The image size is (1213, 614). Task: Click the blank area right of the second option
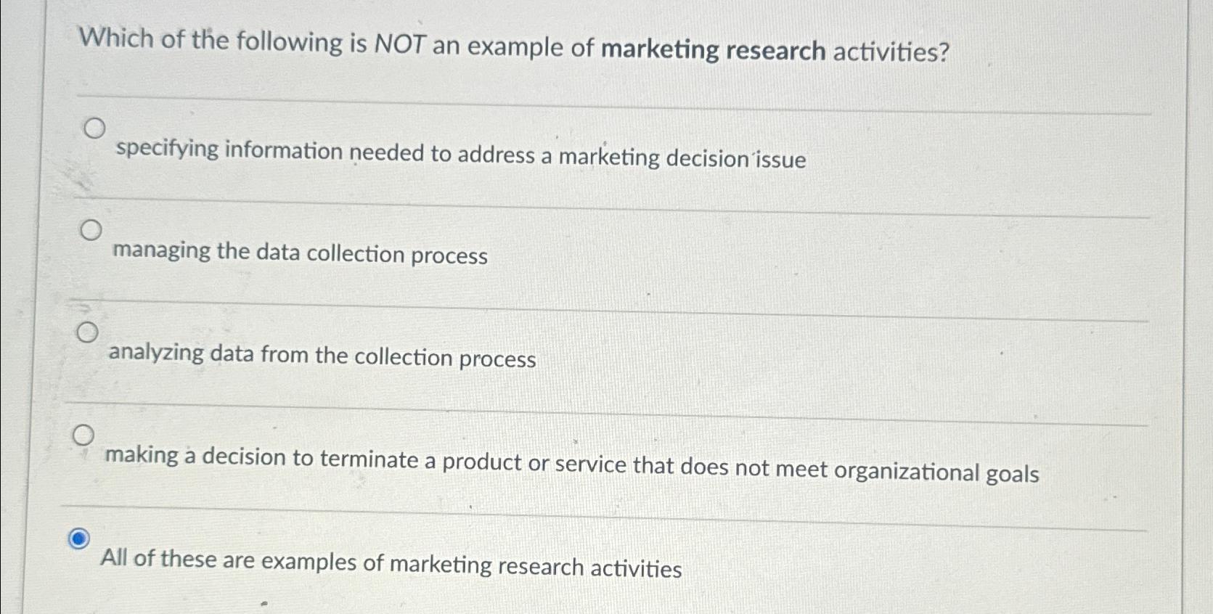coord(799,255)
